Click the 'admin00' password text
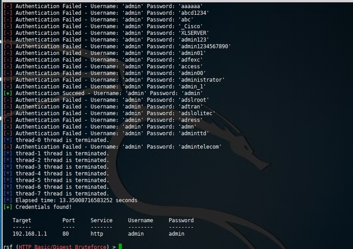353x249 pixels. [192, 73]
